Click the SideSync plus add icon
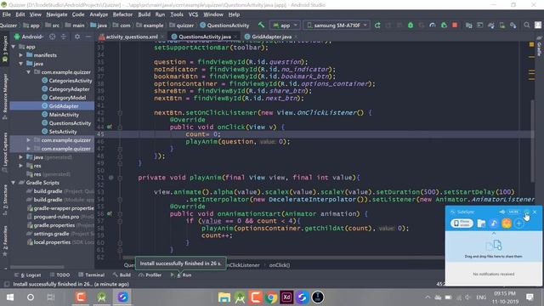The image size is (544, 306). [x=519, y=223]
